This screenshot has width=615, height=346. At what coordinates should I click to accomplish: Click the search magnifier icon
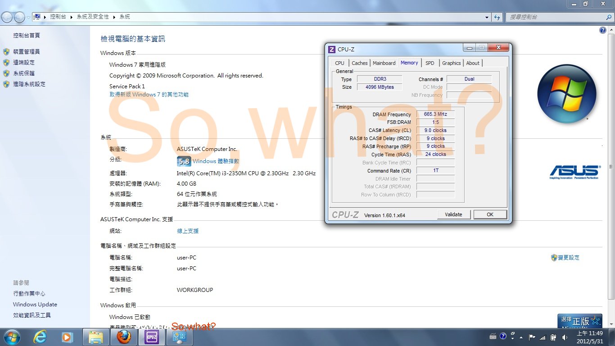click(x=609, y=17)
